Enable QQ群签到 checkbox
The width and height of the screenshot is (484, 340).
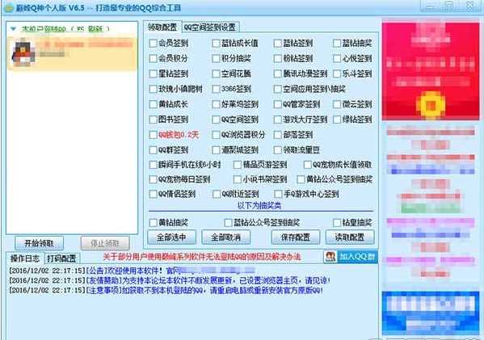coord(153,150)
